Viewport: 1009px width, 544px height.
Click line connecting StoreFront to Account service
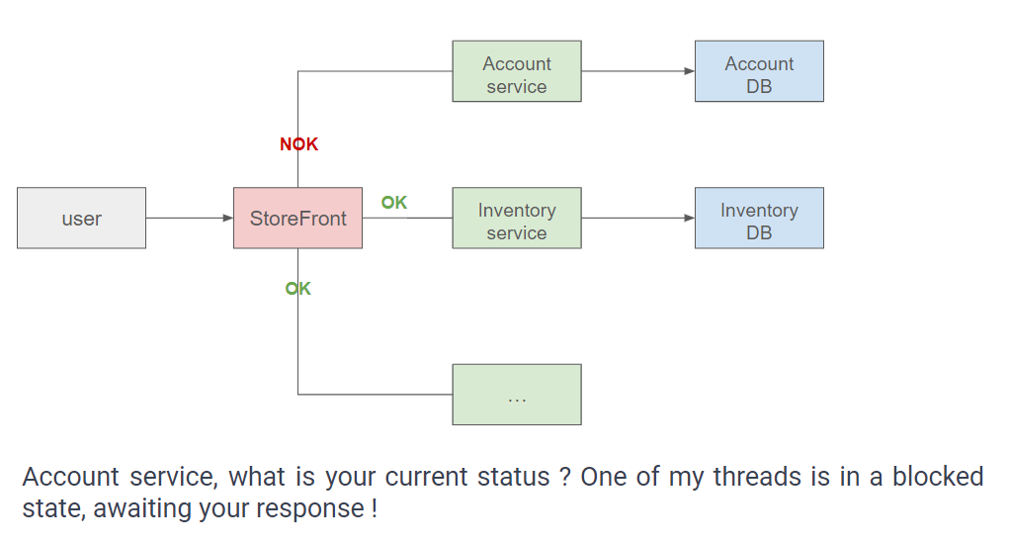coord(376,71)
